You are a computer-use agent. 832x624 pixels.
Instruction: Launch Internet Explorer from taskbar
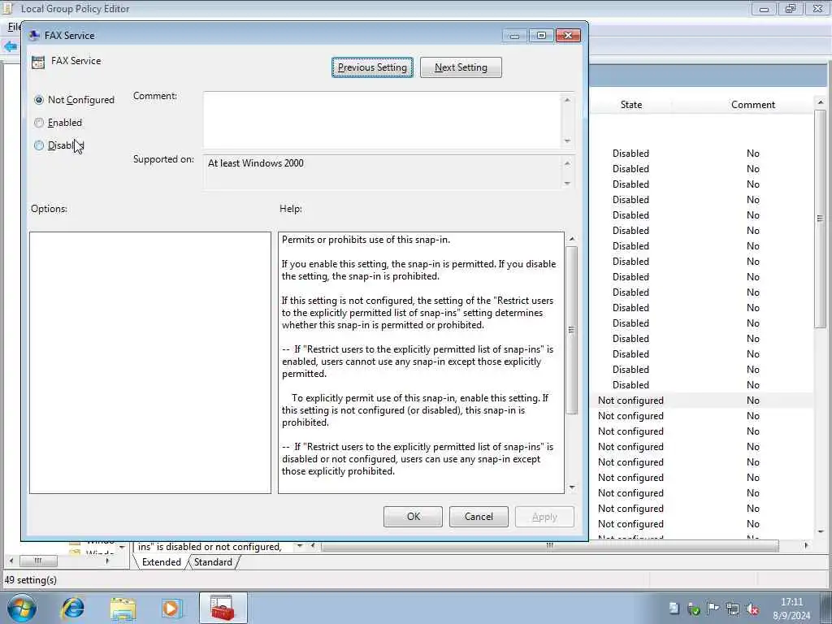tap(72, 608)
